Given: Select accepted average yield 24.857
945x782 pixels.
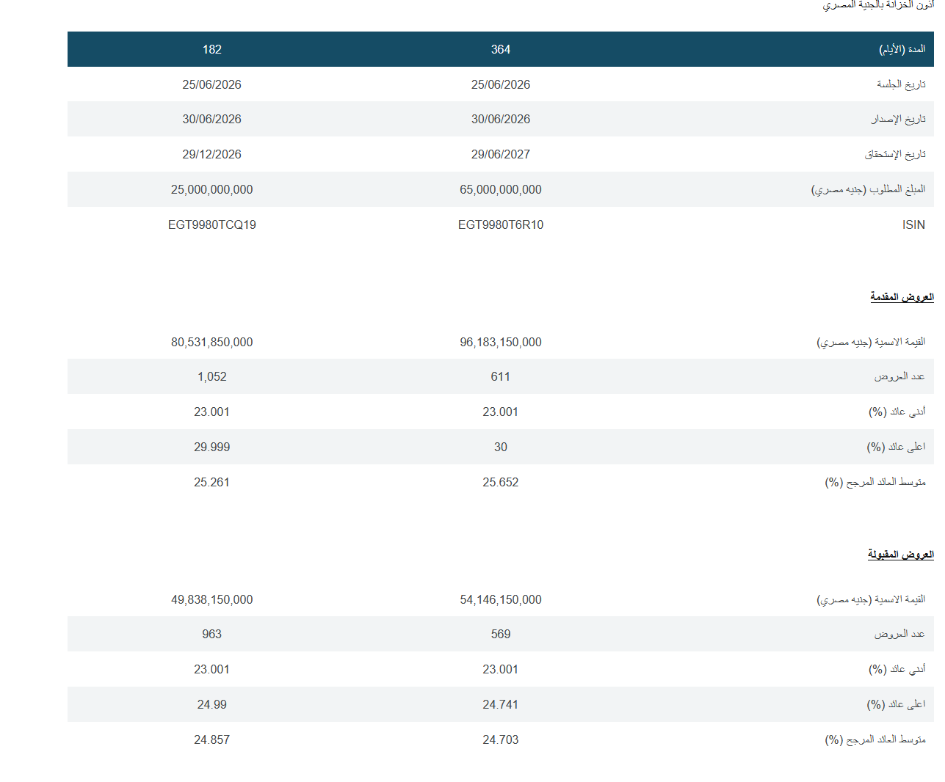Looking at the screenshot, I should (x=212, y=739).
